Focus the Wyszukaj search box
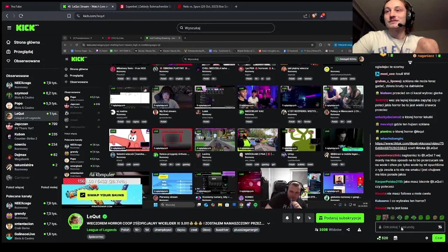The image size is (448, 252). click(226, 28)
